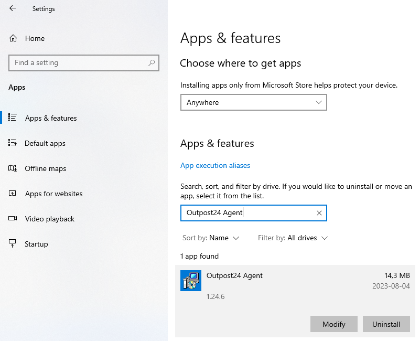This screenshot has width=420, height=341.
Task: Click the Find a setting search box
Action: pos(79,63)
